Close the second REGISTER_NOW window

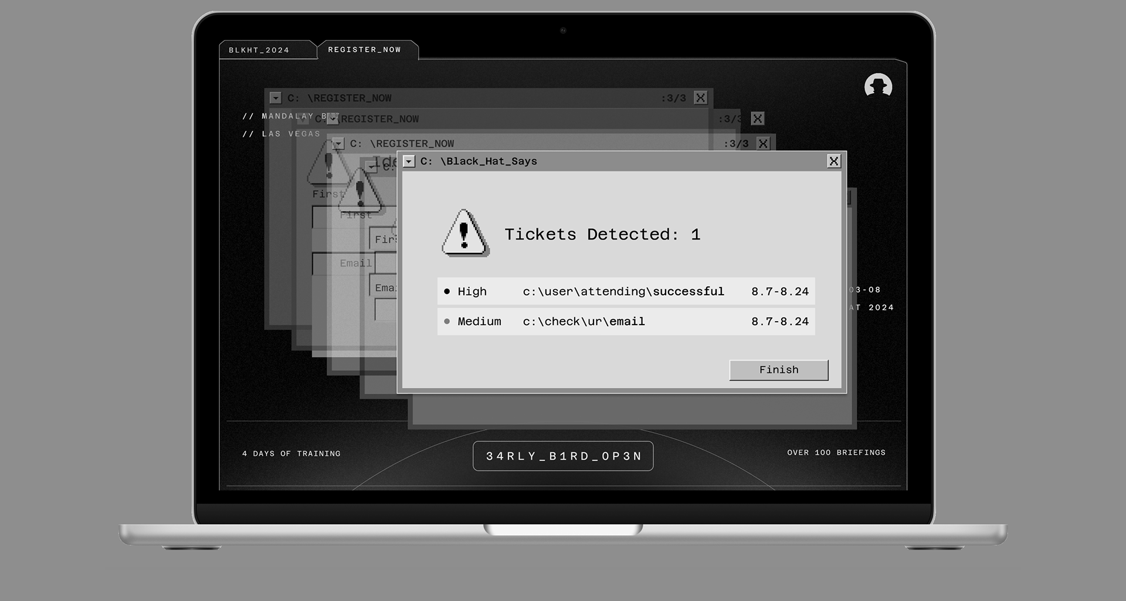point(758,119)
